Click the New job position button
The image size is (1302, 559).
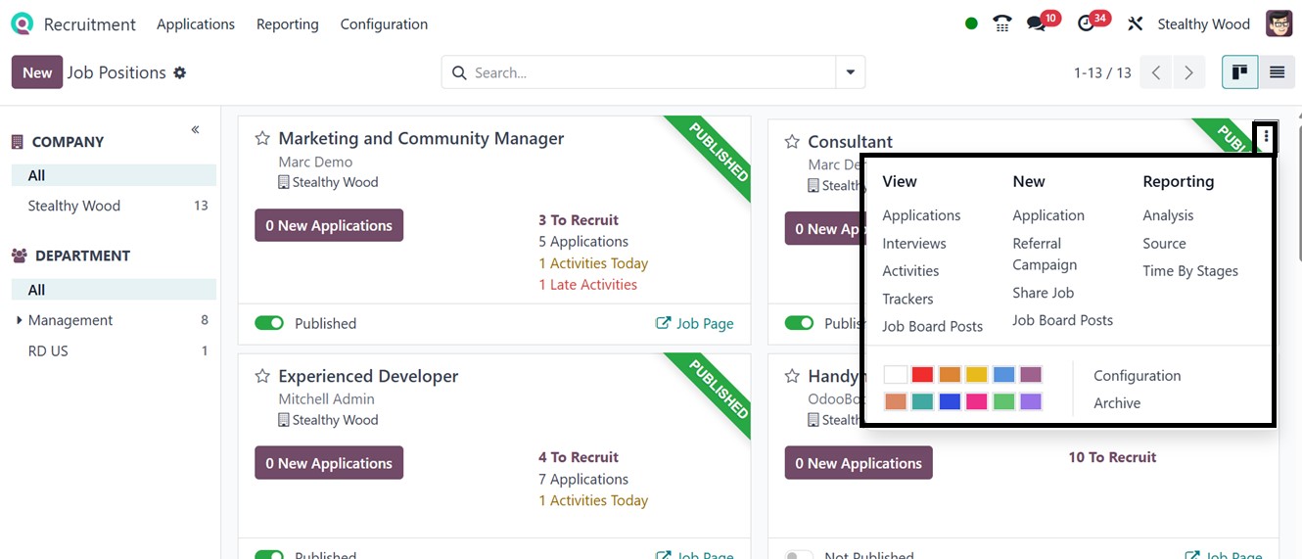coord(37,72)
